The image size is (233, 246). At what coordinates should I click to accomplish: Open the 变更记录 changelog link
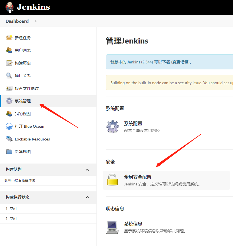[180, 62]
